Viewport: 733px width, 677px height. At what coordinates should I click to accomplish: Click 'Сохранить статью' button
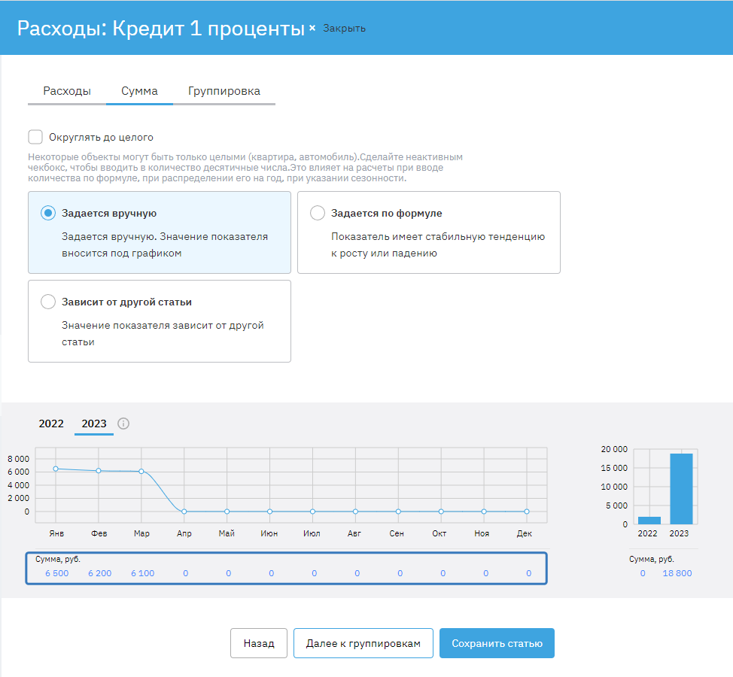click(497, 643)
